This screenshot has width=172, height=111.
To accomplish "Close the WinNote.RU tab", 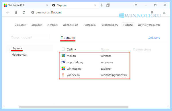I will coord(47,5).
